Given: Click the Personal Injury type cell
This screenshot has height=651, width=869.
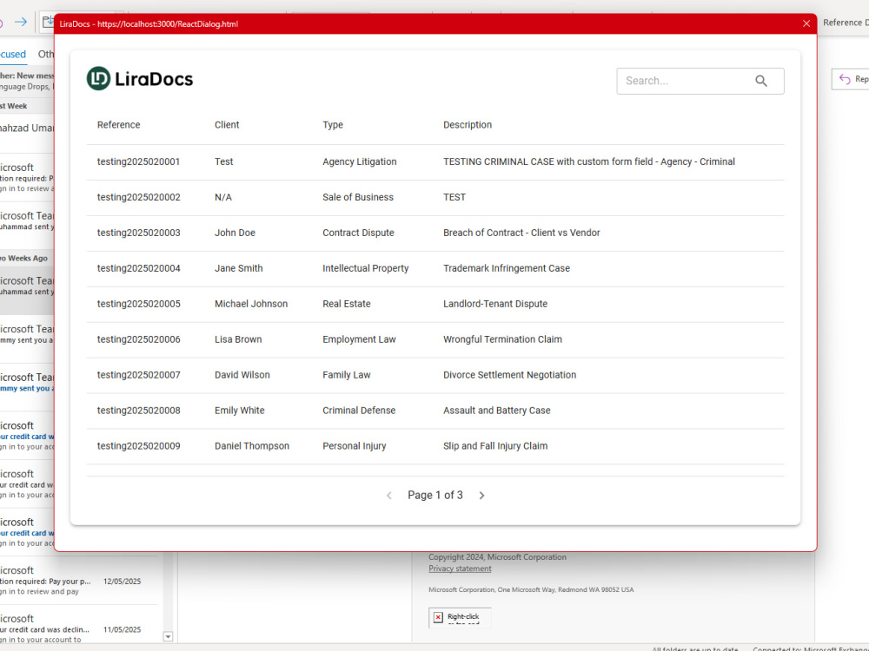Looking at the screenshot, I should click(355, 445).
